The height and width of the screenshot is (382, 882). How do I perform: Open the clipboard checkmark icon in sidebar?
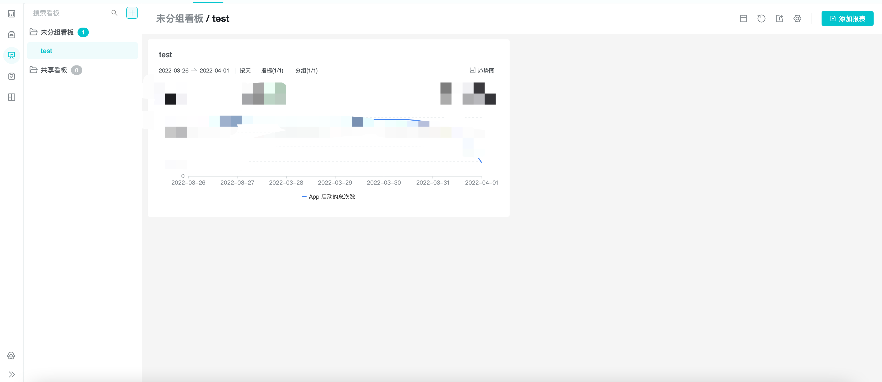pyautogui.click(x=11, y=76)
